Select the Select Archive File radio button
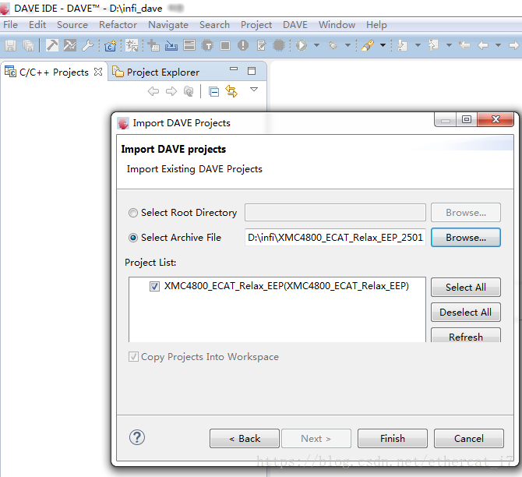The width and height of the screenshot is (522, 477). tap(132, 238)
